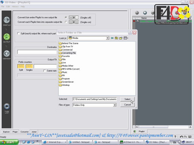This screenshot has height=145, width=194.
Task: Select Convert each Playlist item separately radio
Action: coord(66,22)
